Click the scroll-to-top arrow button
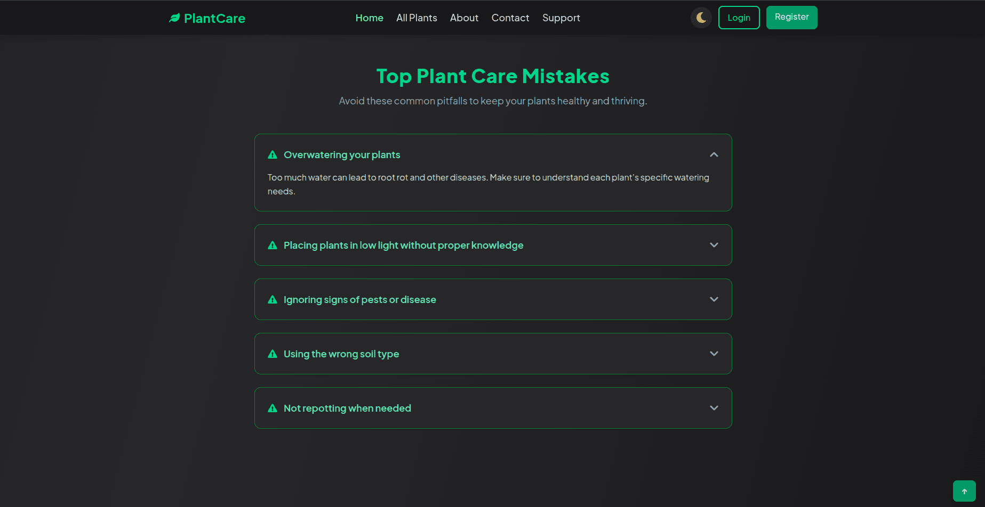 (x=964, y=491)
